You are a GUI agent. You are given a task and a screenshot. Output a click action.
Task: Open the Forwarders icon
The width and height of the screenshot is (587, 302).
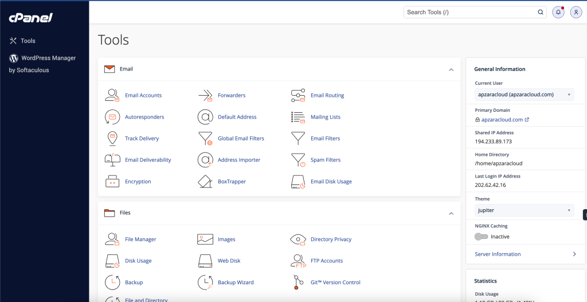[x=205, y=95]
